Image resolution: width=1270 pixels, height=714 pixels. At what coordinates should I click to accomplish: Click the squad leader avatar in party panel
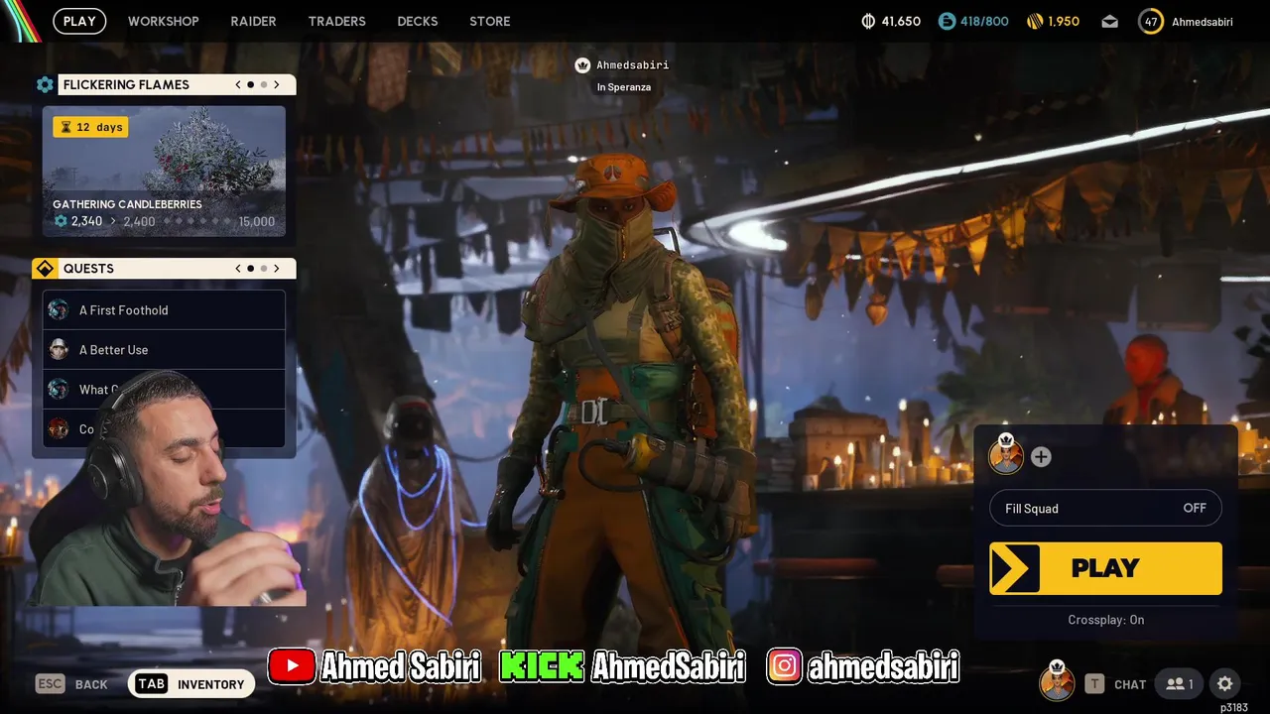[x=1006, y=456]
